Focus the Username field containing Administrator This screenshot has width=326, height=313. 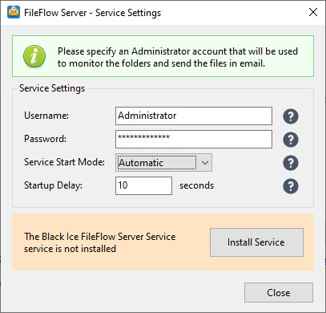[194, 116]
